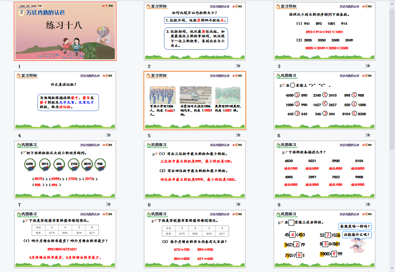Screen dimensions: 395x272
Task: Click slide number label 6
Action: [x=279, y=136]
